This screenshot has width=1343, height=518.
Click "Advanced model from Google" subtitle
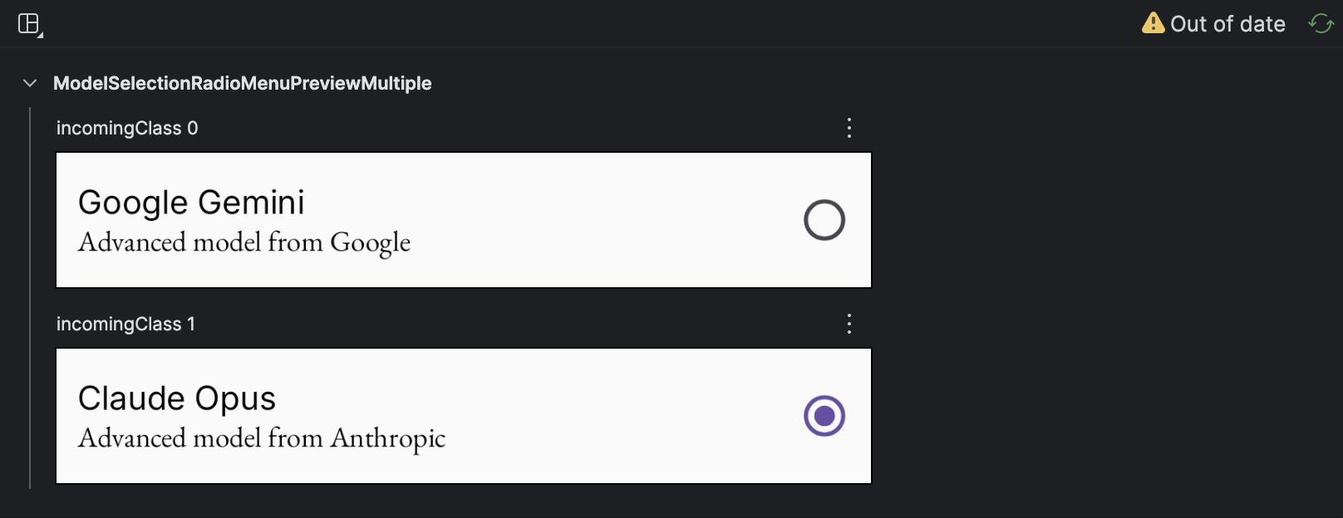point(244,242)
